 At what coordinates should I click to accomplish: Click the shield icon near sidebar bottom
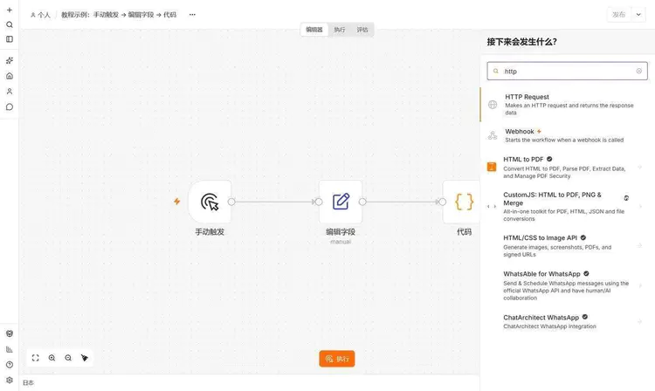pos(10,333)
